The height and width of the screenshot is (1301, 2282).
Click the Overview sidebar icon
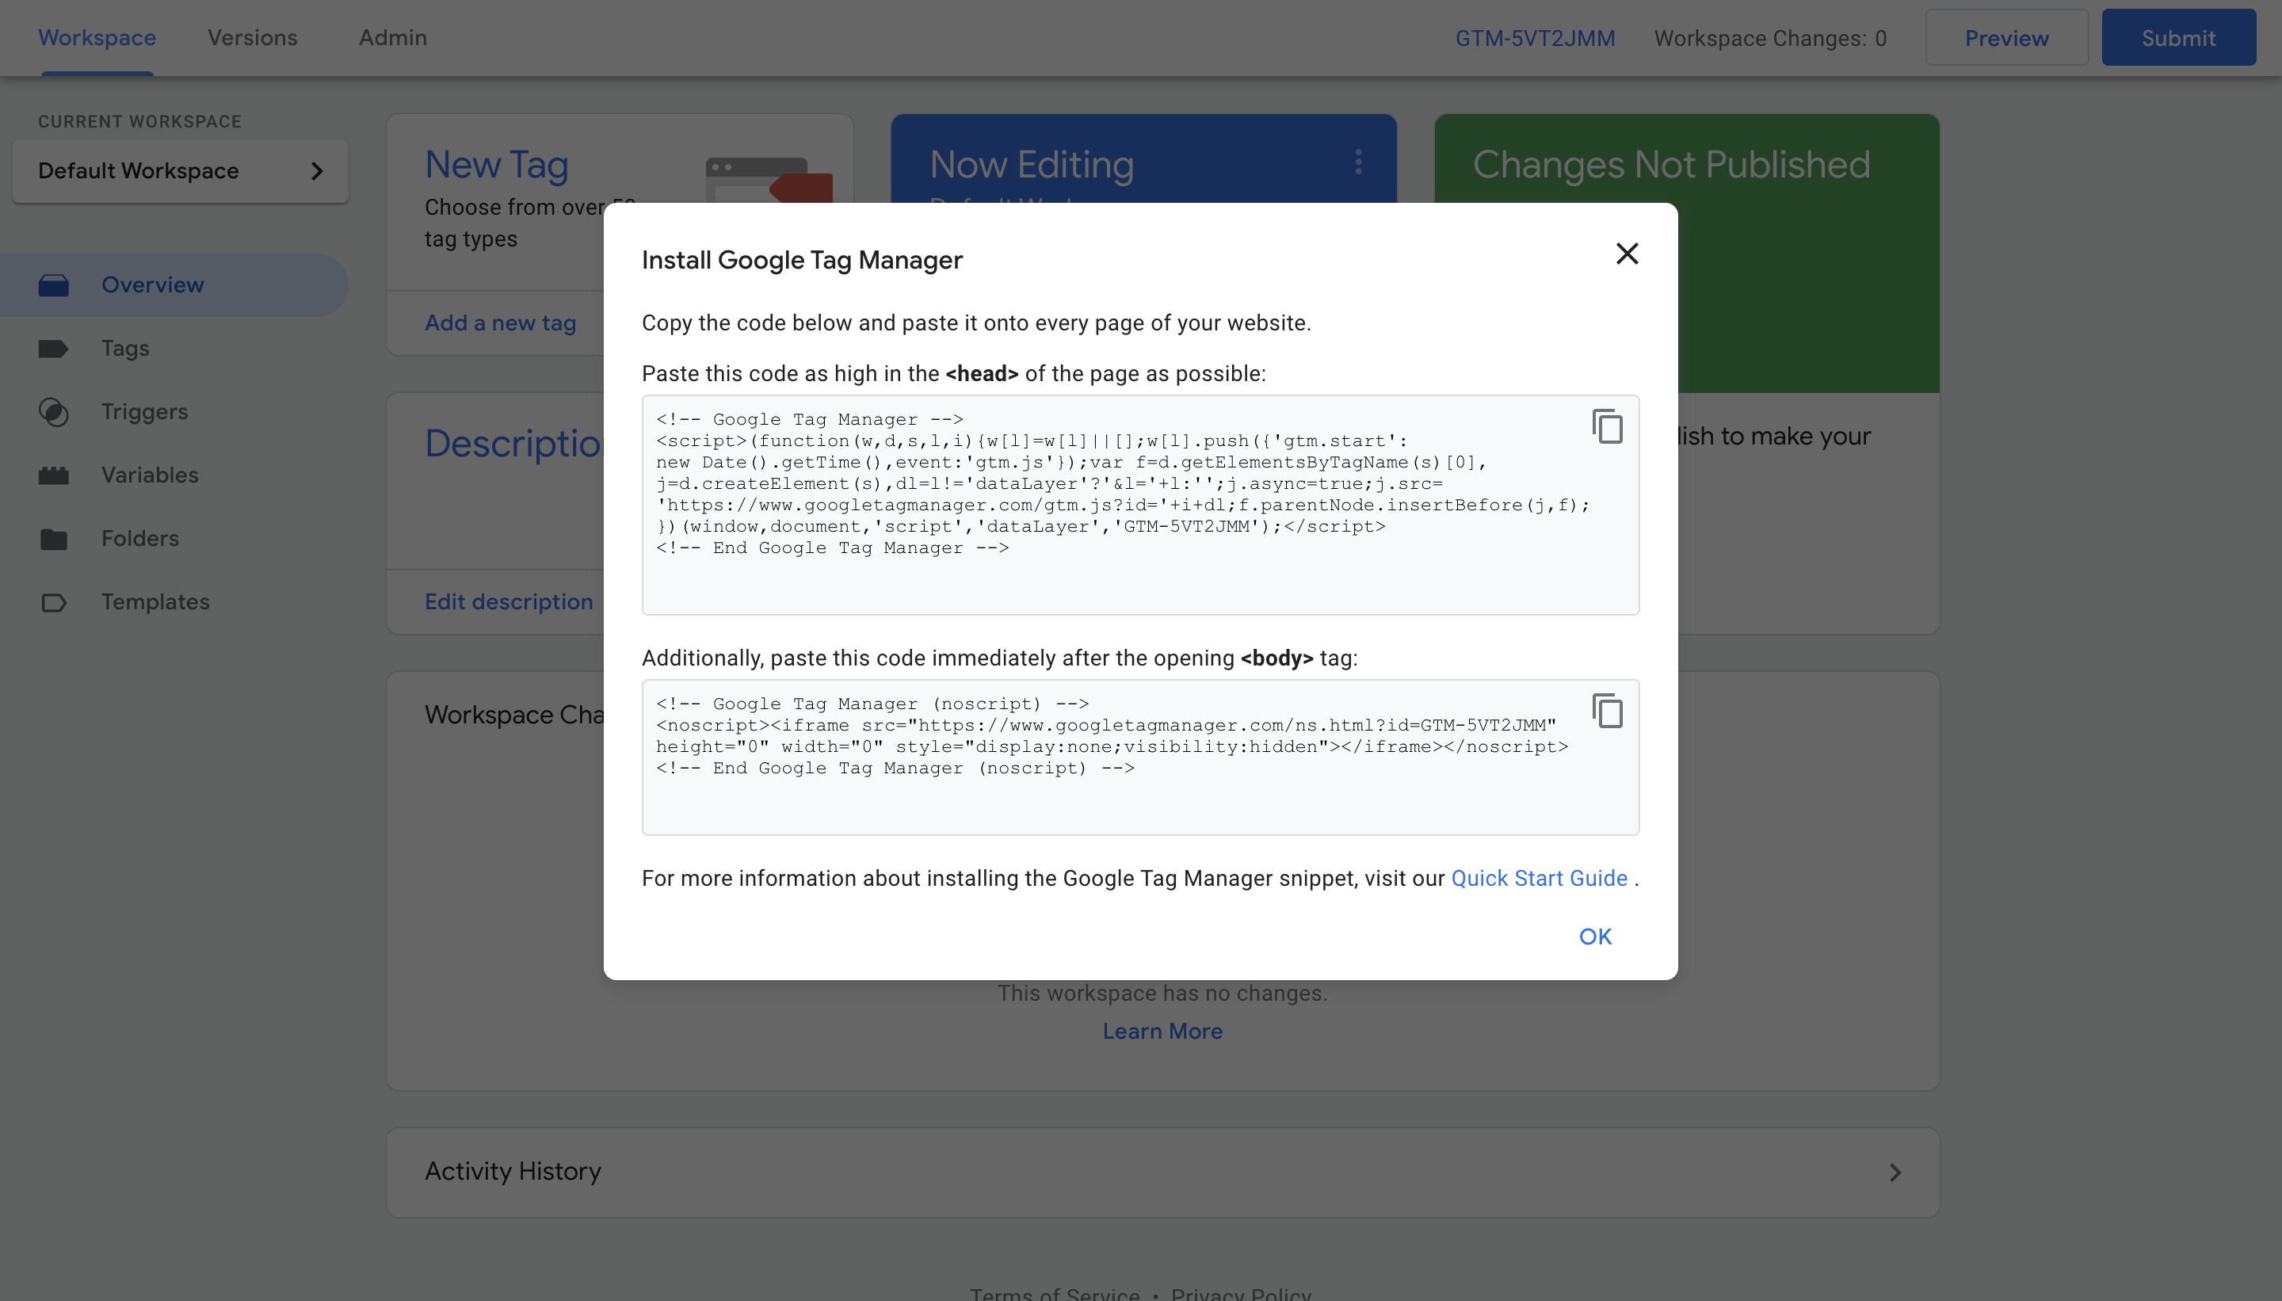(x=54, y=285)
